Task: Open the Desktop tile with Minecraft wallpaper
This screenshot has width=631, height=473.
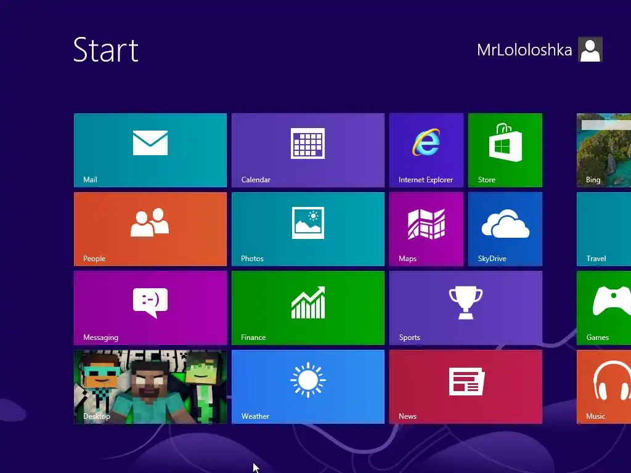Action: coord(150,387)
